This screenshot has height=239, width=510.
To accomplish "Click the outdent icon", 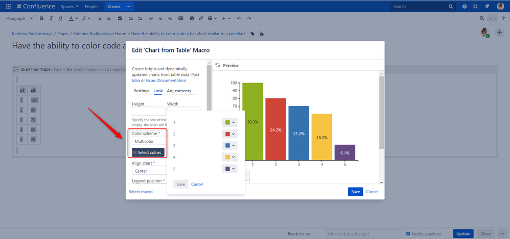I will [131, 18].
